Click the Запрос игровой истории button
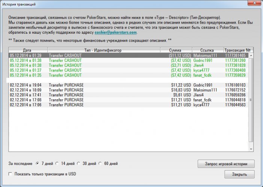Image resolution: width=263 pixels, height=187 pixels. point(226,164)
